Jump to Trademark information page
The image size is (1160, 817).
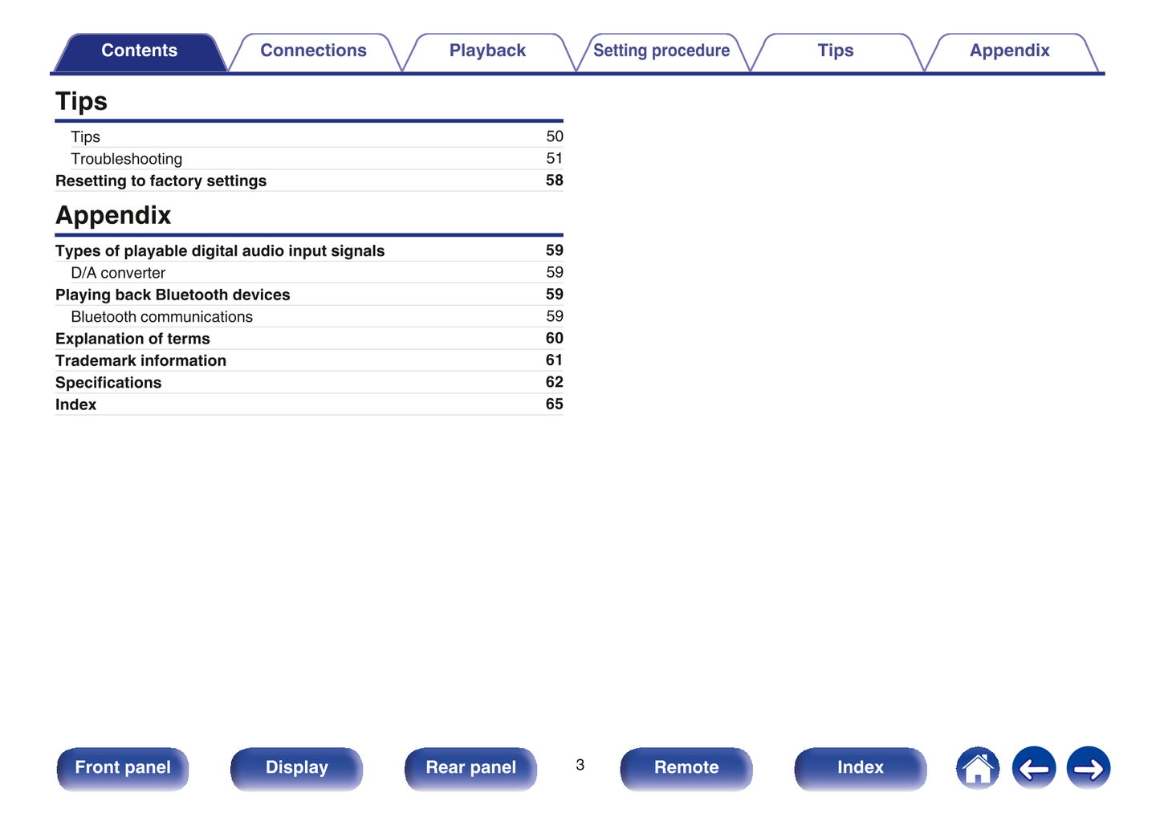pyautogui.click(x=140, y=361)
